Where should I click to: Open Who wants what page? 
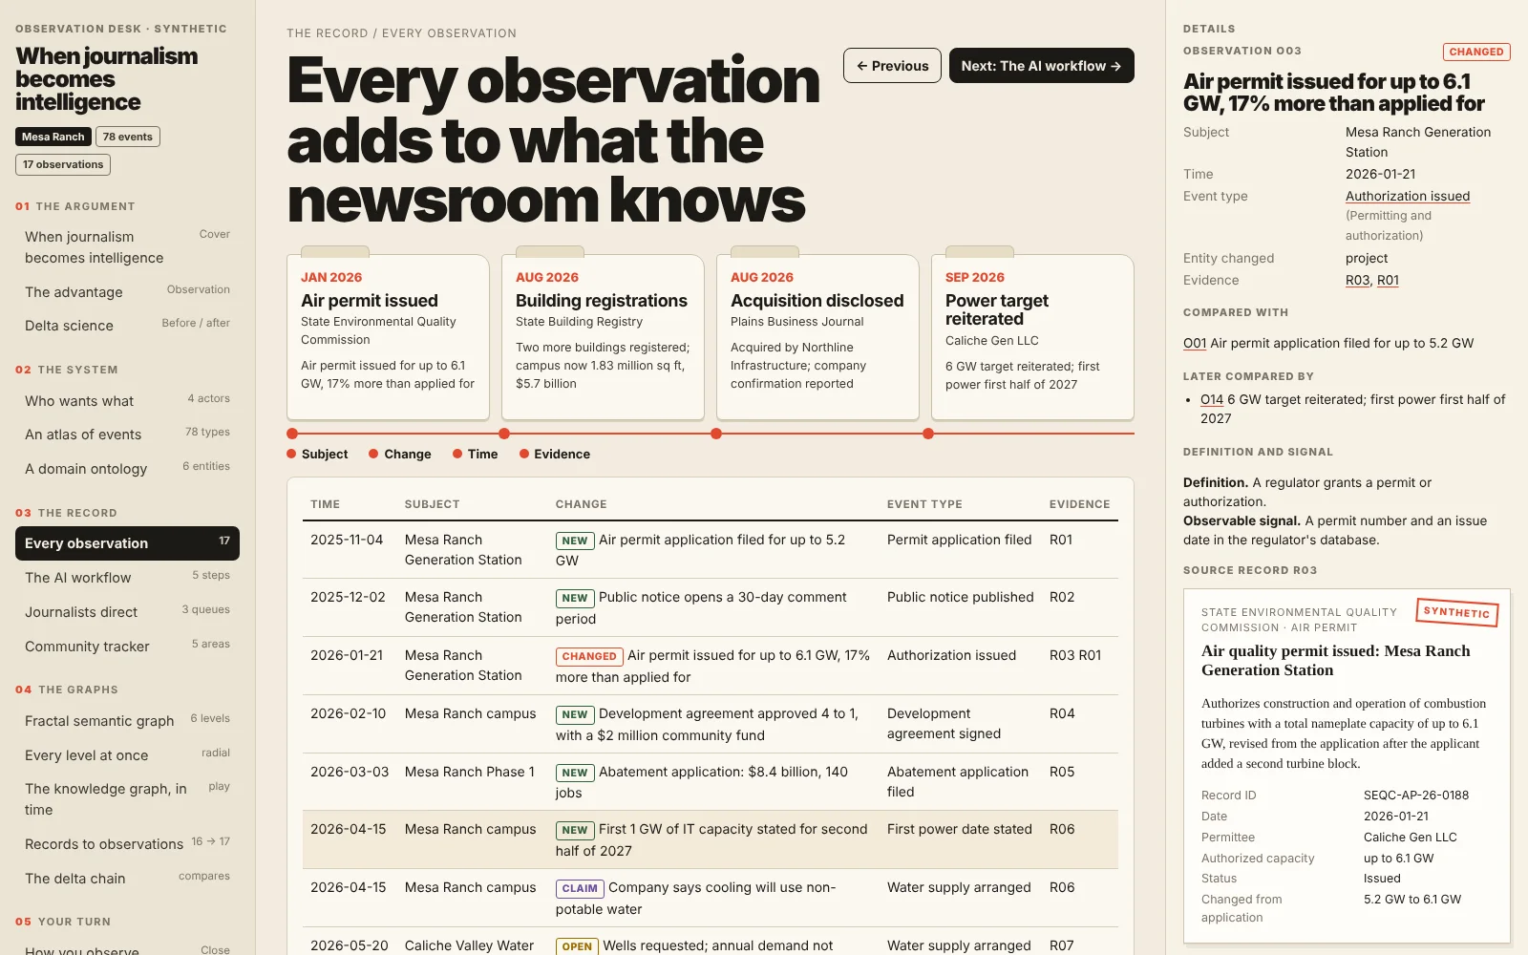point(127,401)
